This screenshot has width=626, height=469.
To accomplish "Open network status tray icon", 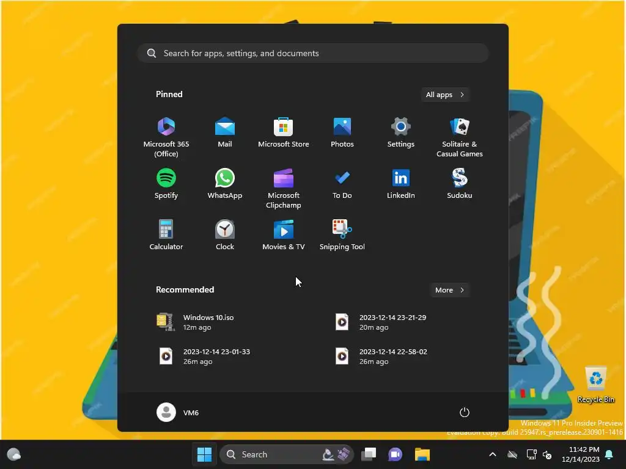I will [x=531, y=454].
